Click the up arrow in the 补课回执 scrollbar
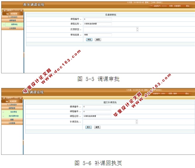195x168 pixels. click(137, 121)
